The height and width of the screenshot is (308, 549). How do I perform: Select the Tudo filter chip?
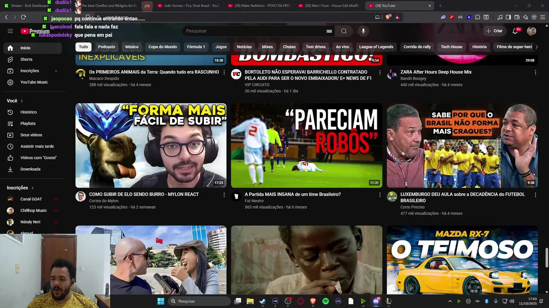click(x=83, y=47)
